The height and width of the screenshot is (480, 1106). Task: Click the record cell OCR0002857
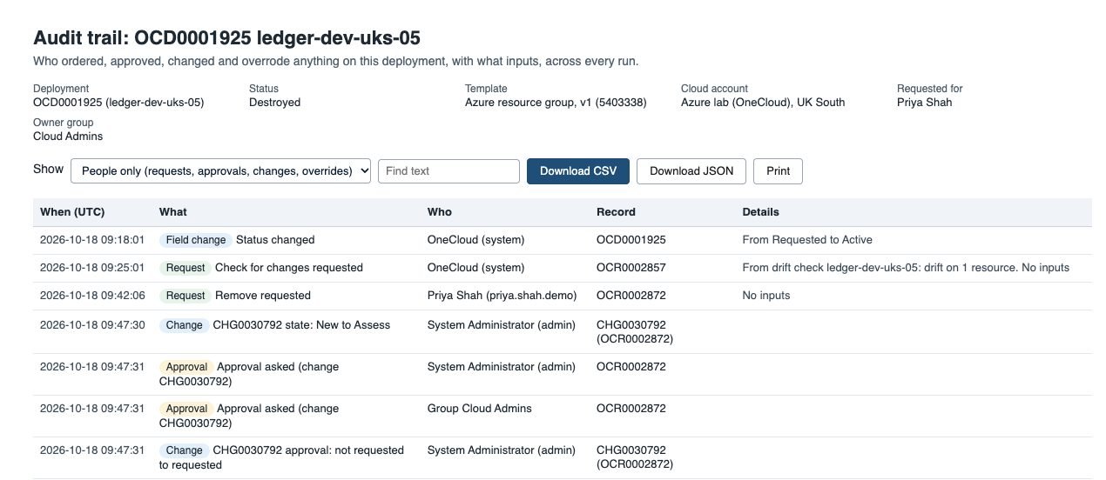coord(631,268)
